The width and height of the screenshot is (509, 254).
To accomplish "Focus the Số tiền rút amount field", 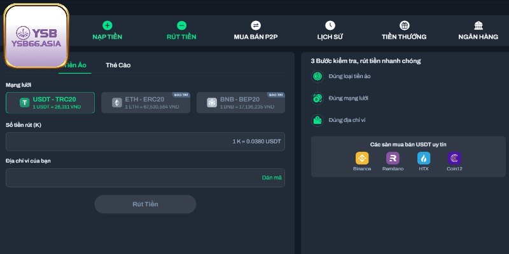I will (145, 141).
